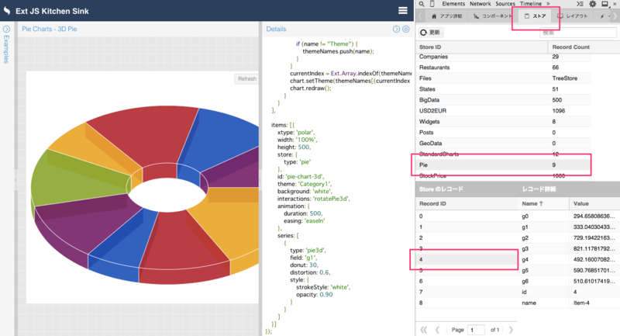620x336 pixels.
Task: Show more DevTools tabs with chevron
Action: click(548, 4)
